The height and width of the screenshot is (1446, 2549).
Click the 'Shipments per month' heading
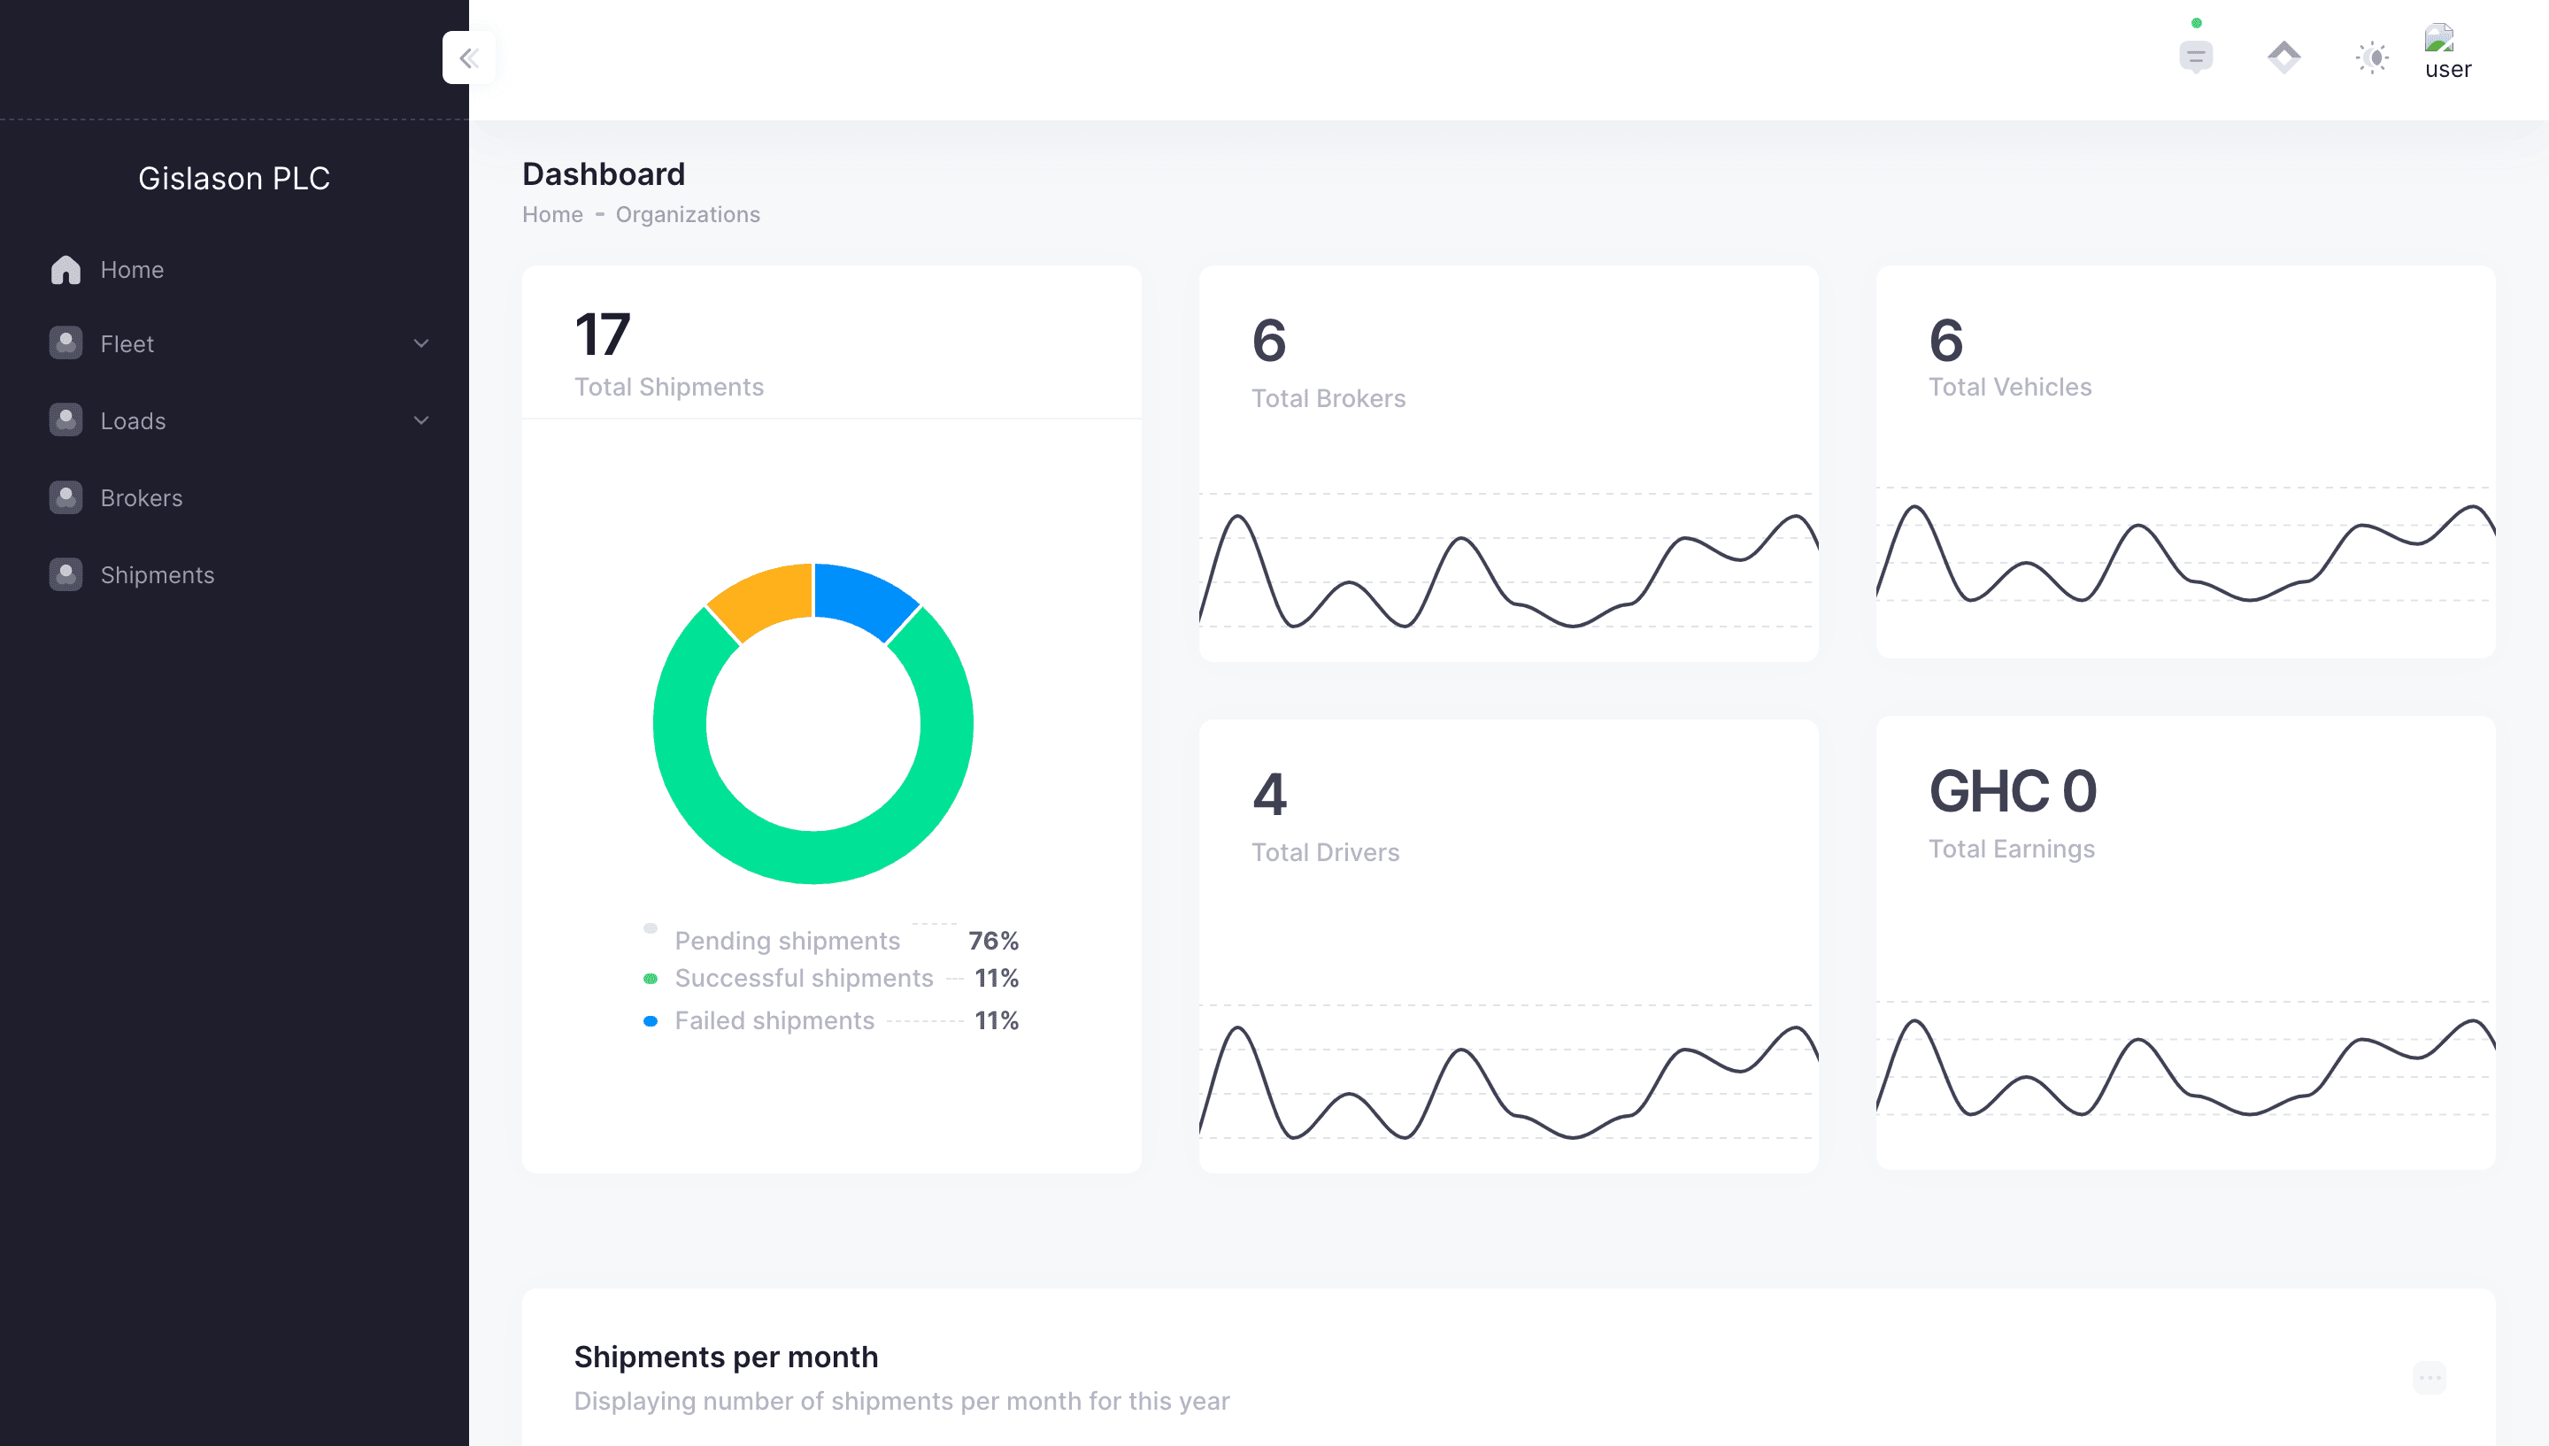[x=726, y=1357]
